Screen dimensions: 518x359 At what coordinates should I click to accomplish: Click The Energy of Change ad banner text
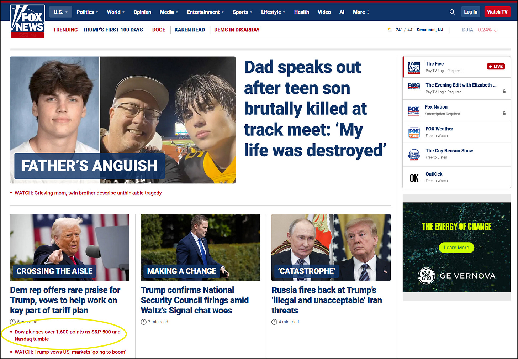[456, 227]
